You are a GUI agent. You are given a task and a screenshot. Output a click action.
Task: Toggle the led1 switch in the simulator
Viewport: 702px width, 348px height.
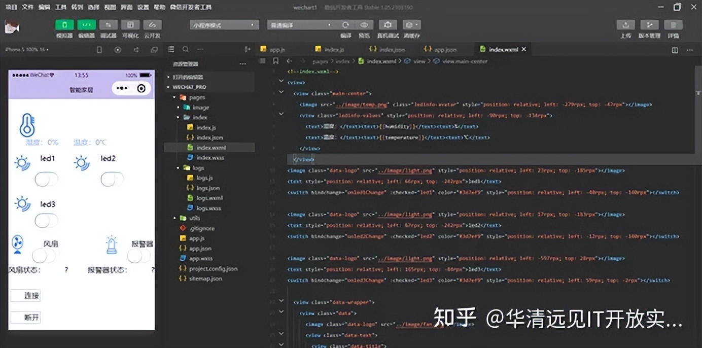46,179
